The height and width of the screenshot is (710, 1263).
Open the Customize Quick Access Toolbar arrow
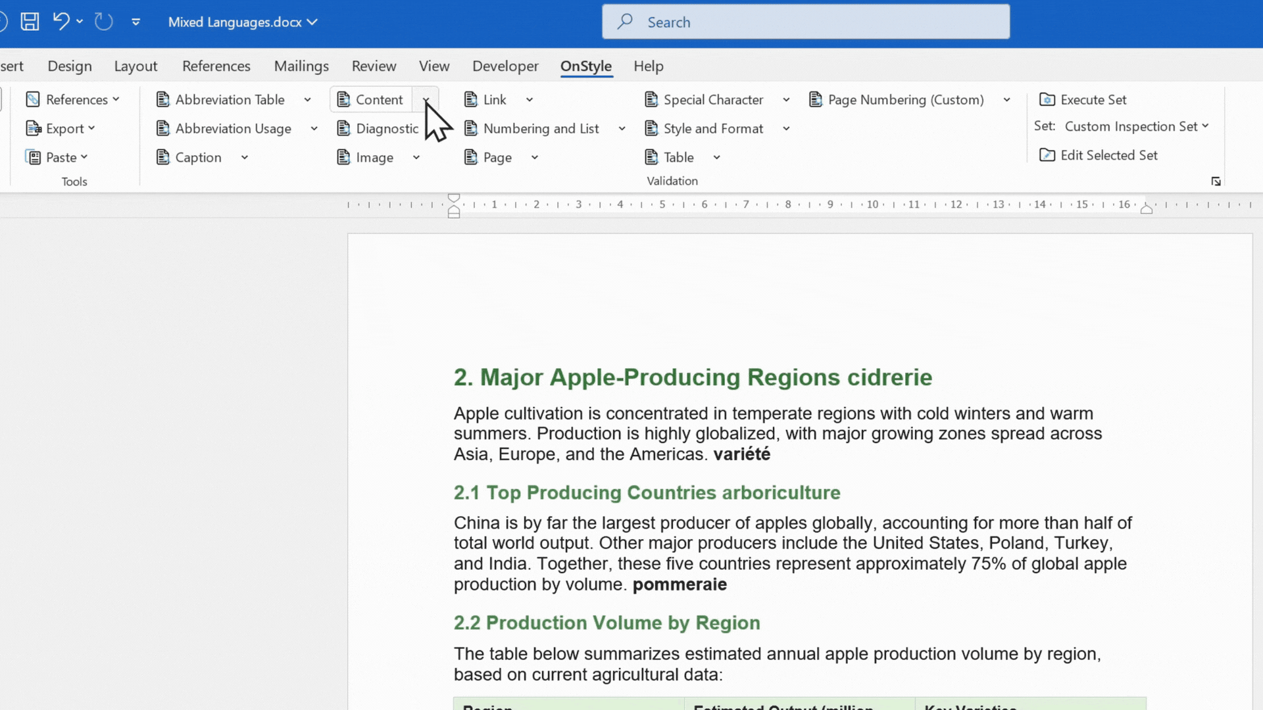tap(136, 22)
